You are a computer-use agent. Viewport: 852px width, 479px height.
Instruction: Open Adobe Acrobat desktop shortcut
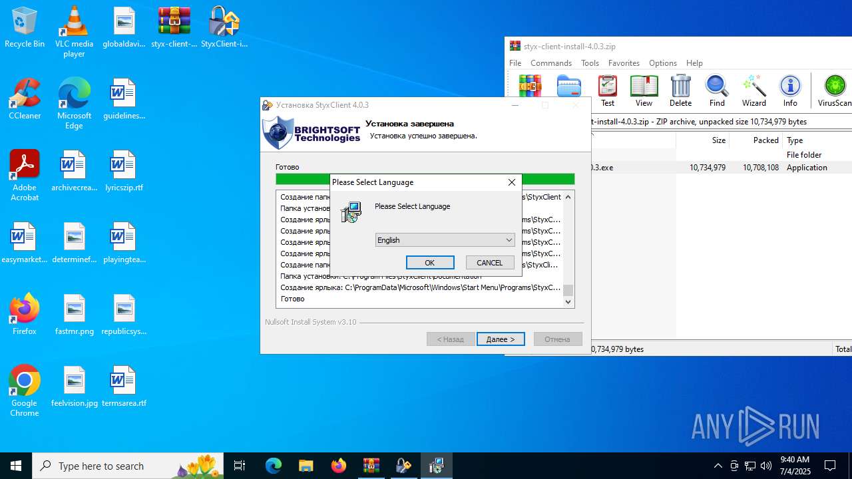25,176
